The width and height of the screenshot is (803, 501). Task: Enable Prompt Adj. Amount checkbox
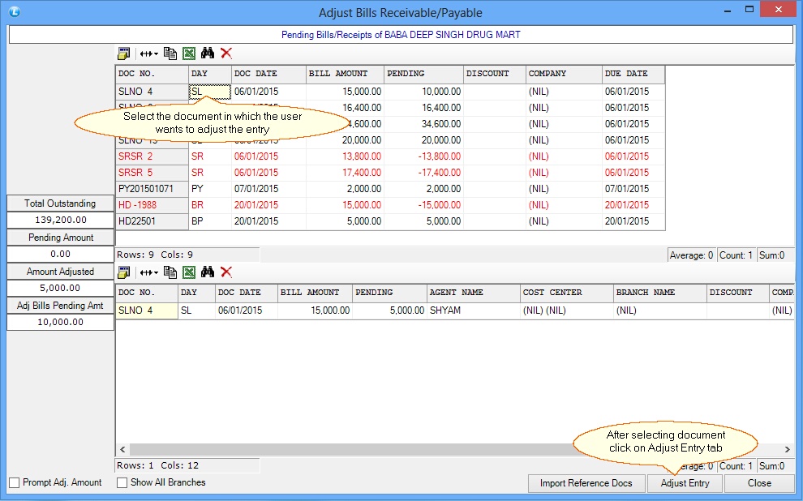pyautogui.click(x=15, y=482)
